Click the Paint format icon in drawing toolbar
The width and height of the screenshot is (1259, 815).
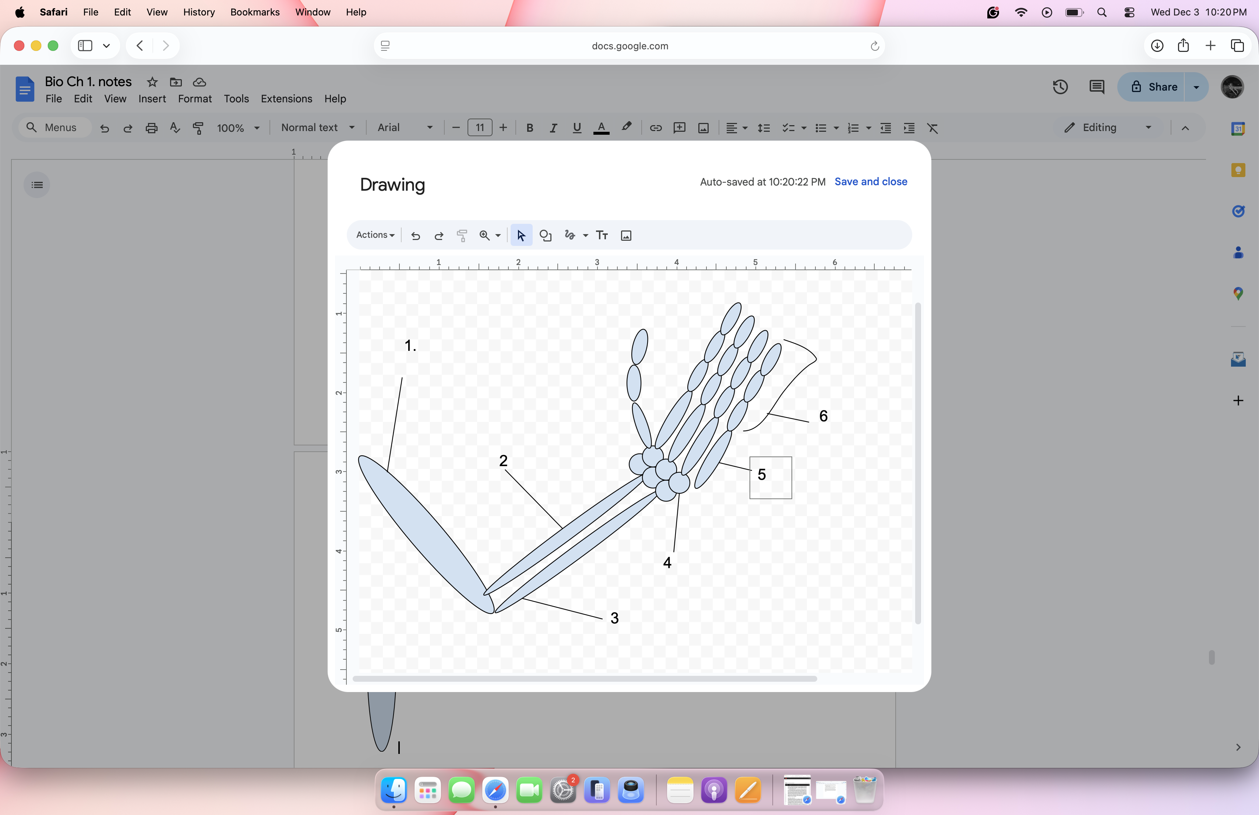tap(462, 235)
